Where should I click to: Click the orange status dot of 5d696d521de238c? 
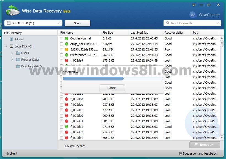click(x=66, y=49)
